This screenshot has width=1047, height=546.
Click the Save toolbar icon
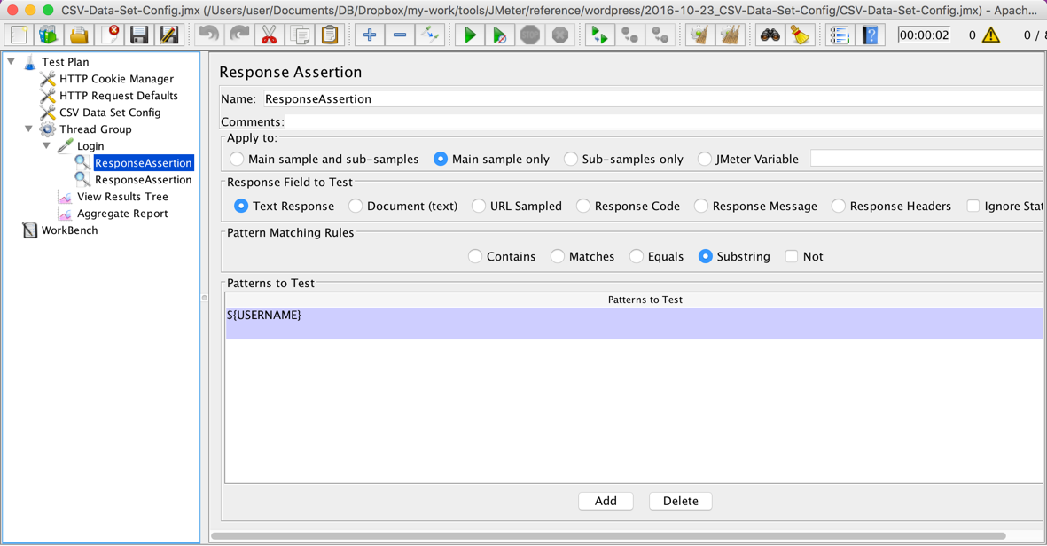coord(139,35)
